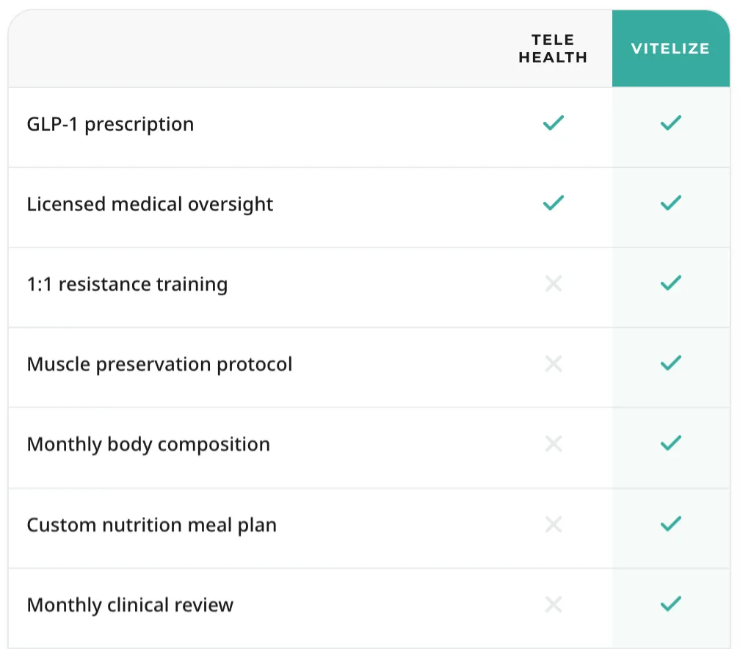Click Vitelize checkmark for Monthly clinical review
The height and width of the screenshot is (649, 740).
(x=671, y=603)
